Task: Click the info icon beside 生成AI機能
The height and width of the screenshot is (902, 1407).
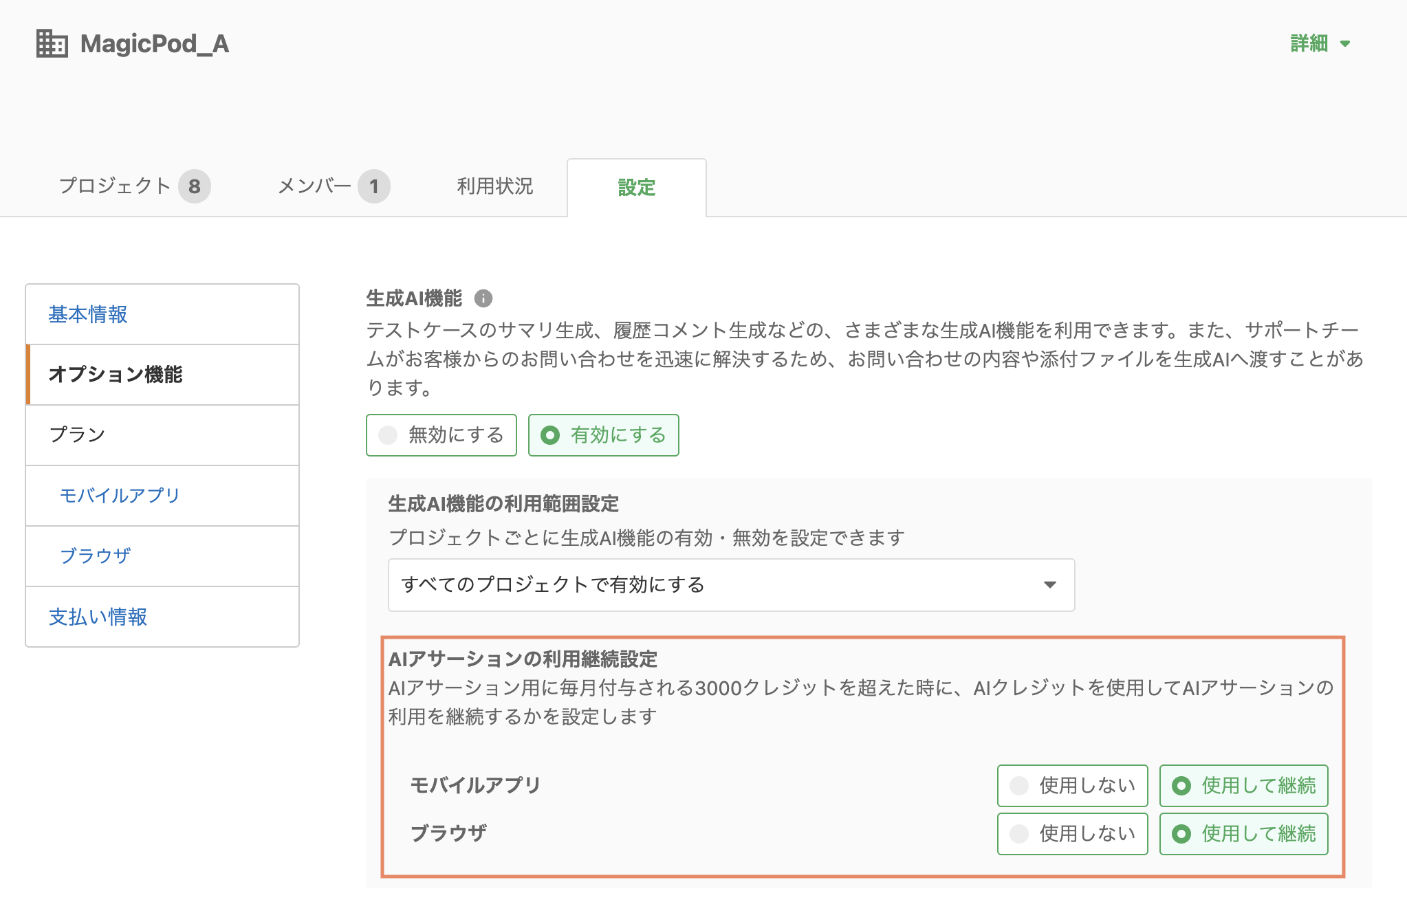Action: pyautogui.click(x=483, y=298)
